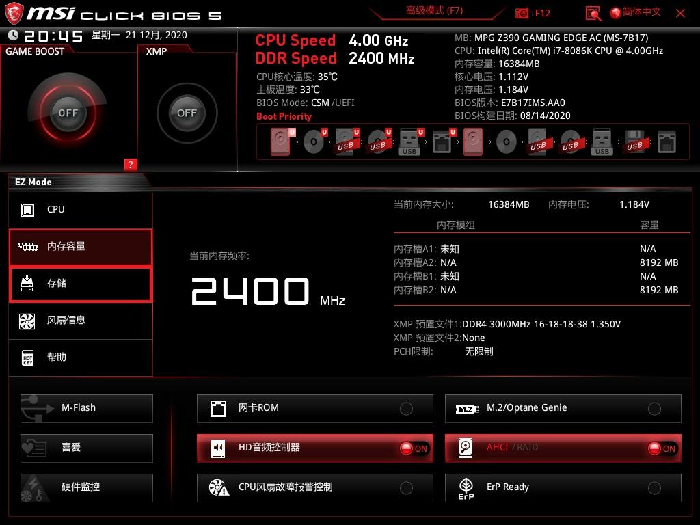Click the storage drive icon in sidebar

tap(27, 283)
